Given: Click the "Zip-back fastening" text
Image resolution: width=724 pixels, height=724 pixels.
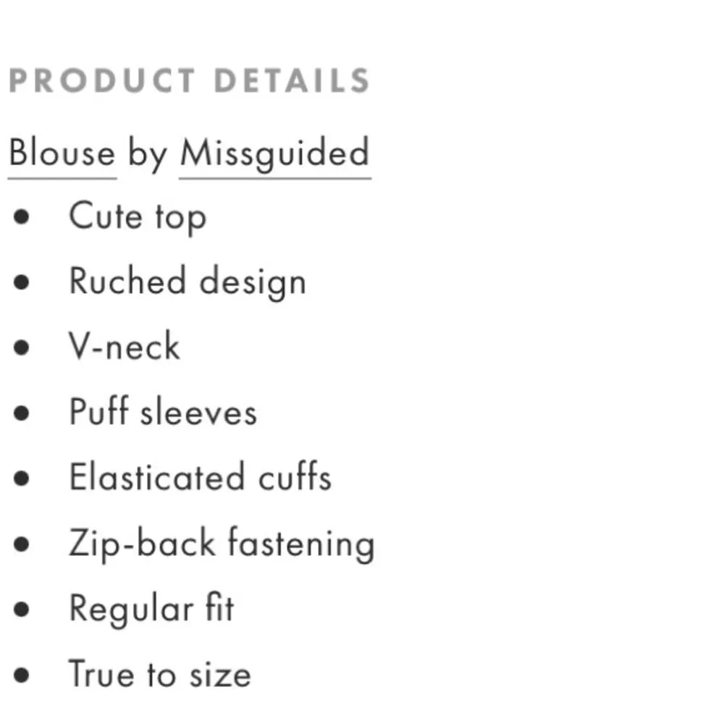Looking at the screenshot, I should (x=222, y=544).
